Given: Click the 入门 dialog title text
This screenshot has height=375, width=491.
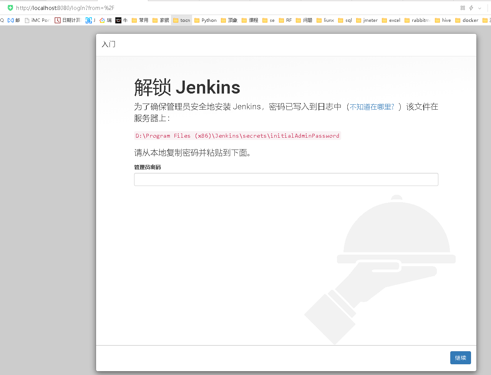Looking at the screenshot, I should pos(108,44).
